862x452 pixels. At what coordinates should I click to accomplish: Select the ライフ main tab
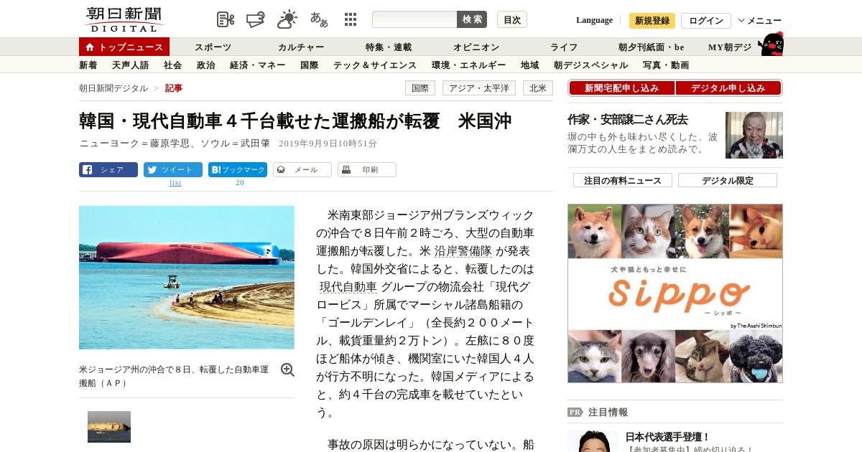pos(564,47)
